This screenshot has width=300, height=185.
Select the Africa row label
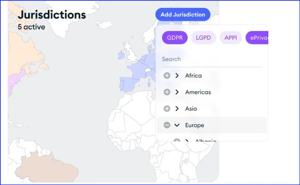[x=193, y=76]
